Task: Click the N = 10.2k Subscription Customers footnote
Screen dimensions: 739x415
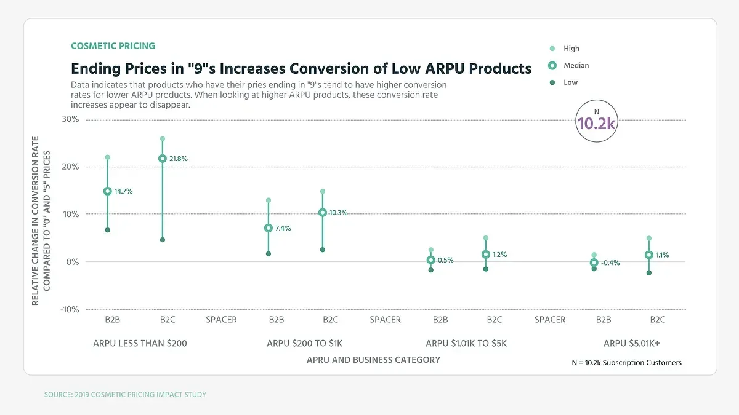Action: [626, 363]
